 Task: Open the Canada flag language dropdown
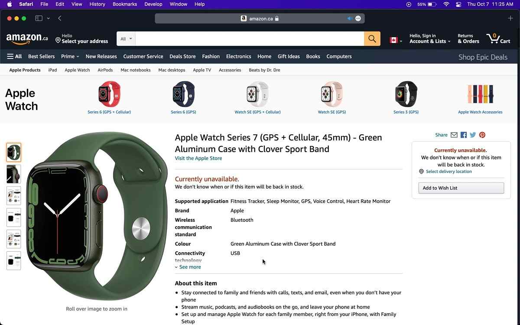[x=396, y=40]
